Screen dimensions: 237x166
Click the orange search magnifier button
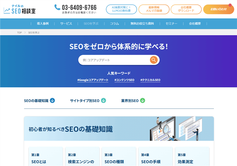click(x=154, y=60)
